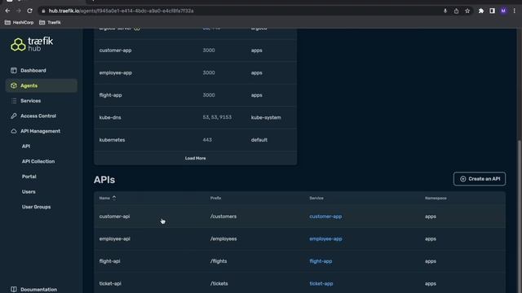This screenshot has height=293, width=522.
Task: Open User Groups submenu item
Action: pos(36,207)
